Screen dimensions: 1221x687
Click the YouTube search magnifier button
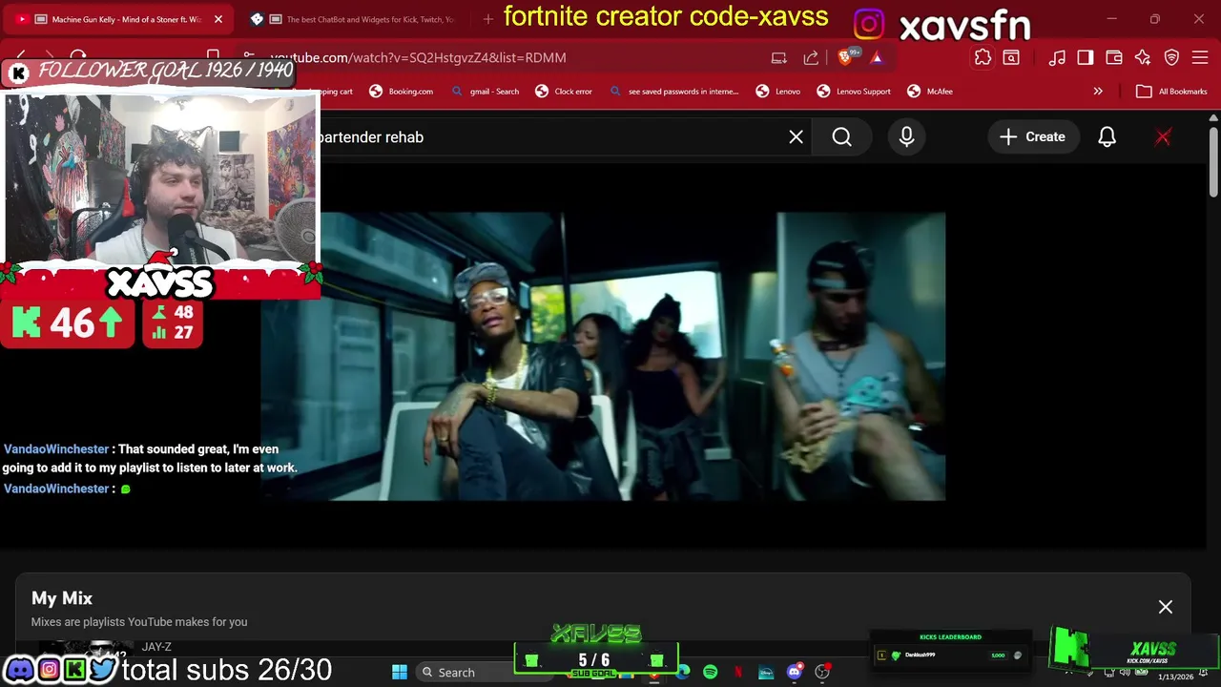(x=842, y=137)
